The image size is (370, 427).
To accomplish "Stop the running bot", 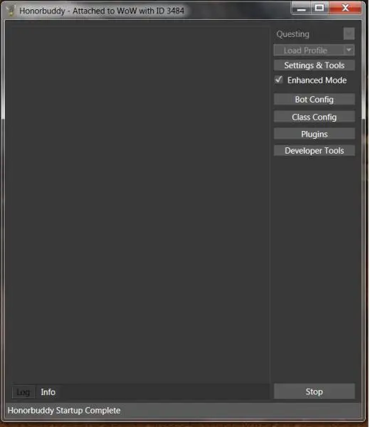I will [x=314, y=391].
